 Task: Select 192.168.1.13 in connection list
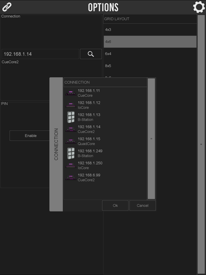point(105,117)
